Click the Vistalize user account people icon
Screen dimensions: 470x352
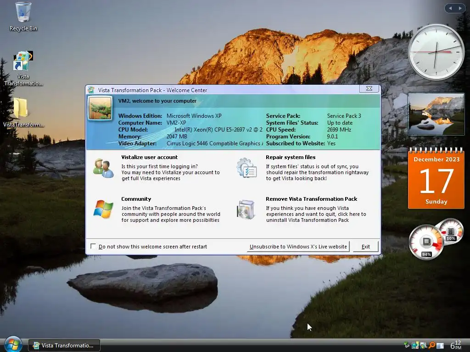click(103, 168)
